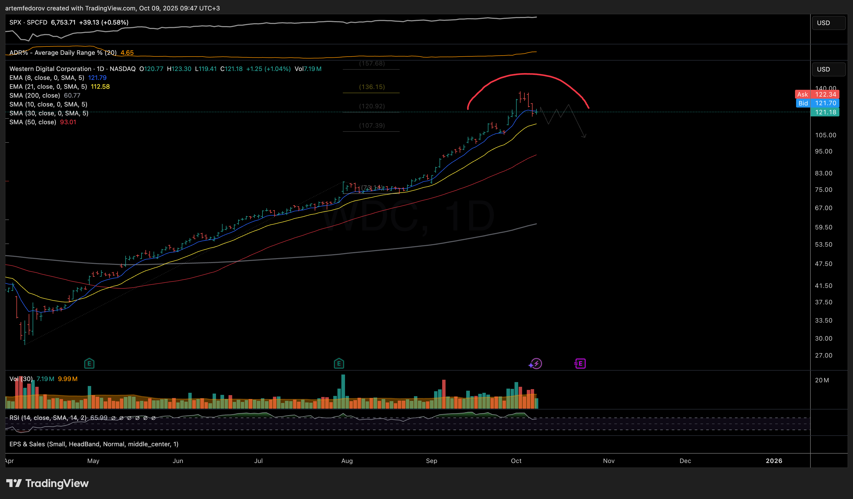The width and height of the screenshot is (853, 499).
Task: Select the SMA (30, close) indicator legend
Action: click(49, 113)
